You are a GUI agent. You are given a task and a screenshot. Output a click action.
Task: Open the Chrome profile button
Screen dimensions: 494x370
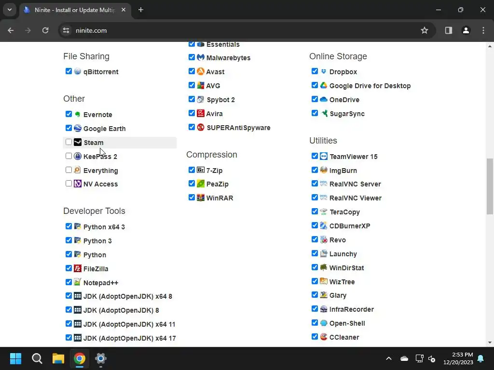466,30
